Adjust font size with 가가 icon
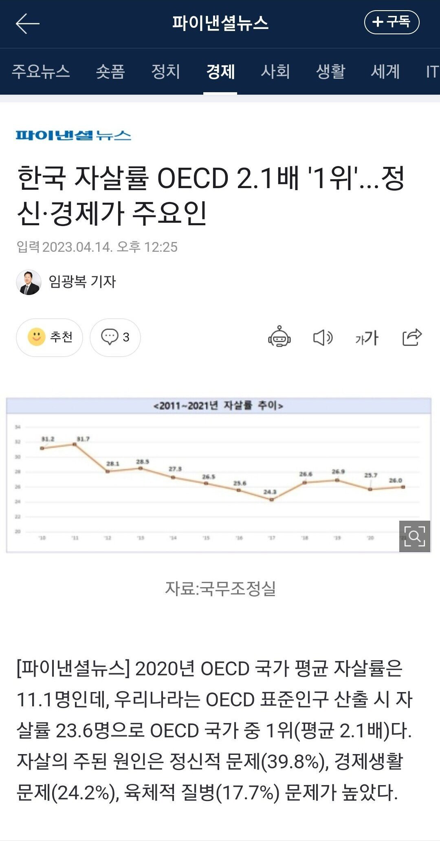 367,337
